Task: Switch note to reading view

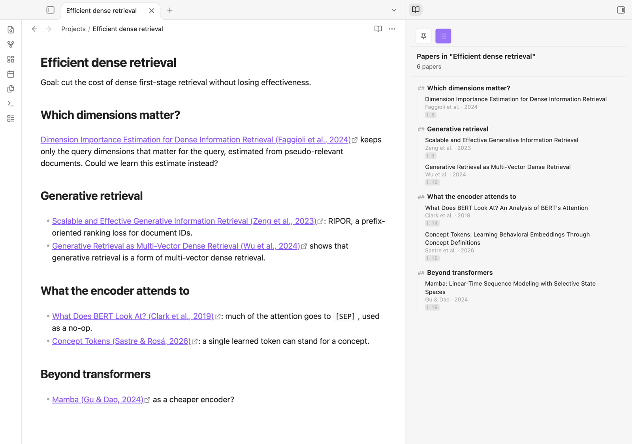Action: point(378,29)
